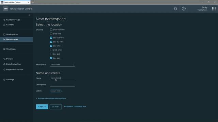Viewport: 218px width, 122px height.
Task: Click the prod-vsphere cluster label
Action: [x=59, y=29]
